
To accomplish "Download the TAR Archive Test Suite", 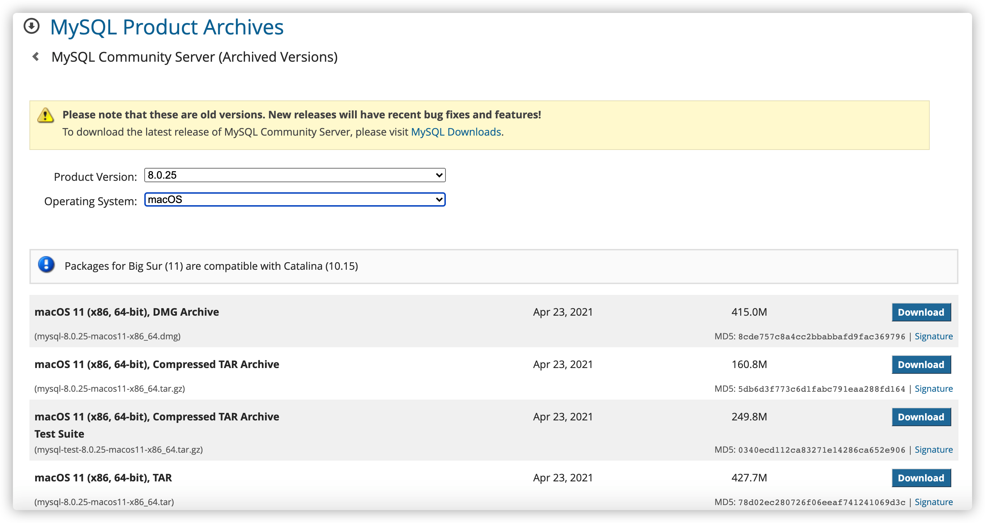I will point(921,417).
